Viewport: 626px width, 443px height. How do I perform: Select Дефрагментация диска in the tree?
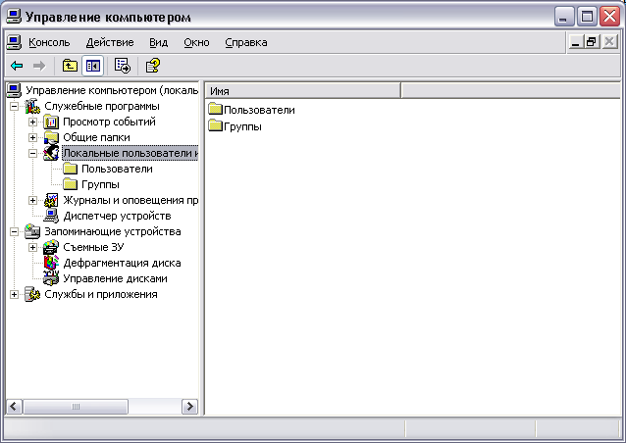pyautogui.click(x=122, y=263)
